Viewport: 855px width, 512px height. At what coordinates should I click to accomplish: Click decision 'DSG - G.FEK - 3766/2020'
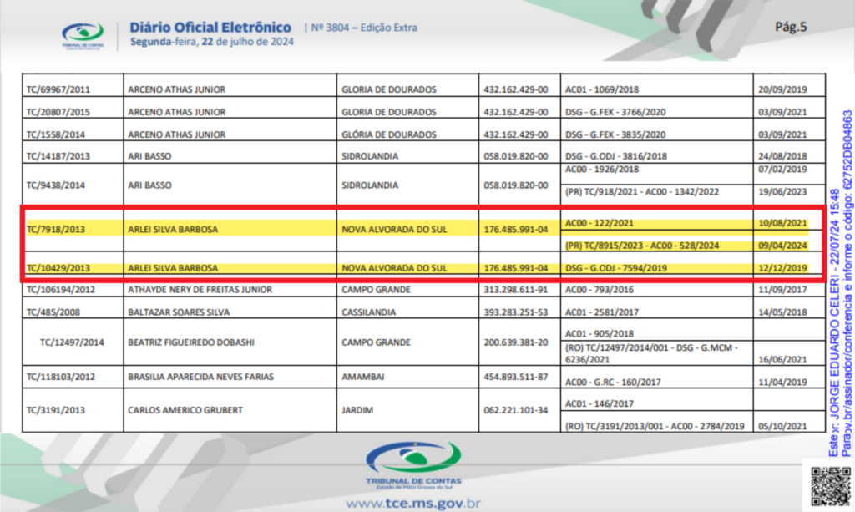(x=615, y=112)
